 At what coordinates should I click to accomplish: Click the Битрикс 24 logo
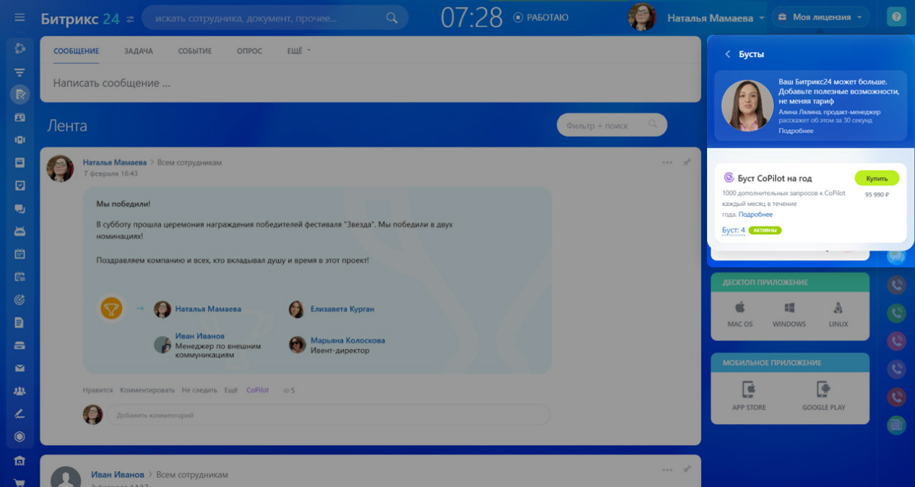(80, 18)
